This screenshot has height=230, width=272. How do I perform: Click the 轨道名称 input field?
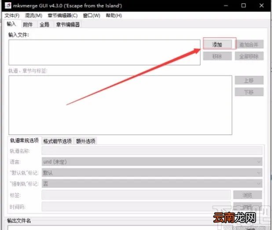pyautogui.click(x=152, y=151)
